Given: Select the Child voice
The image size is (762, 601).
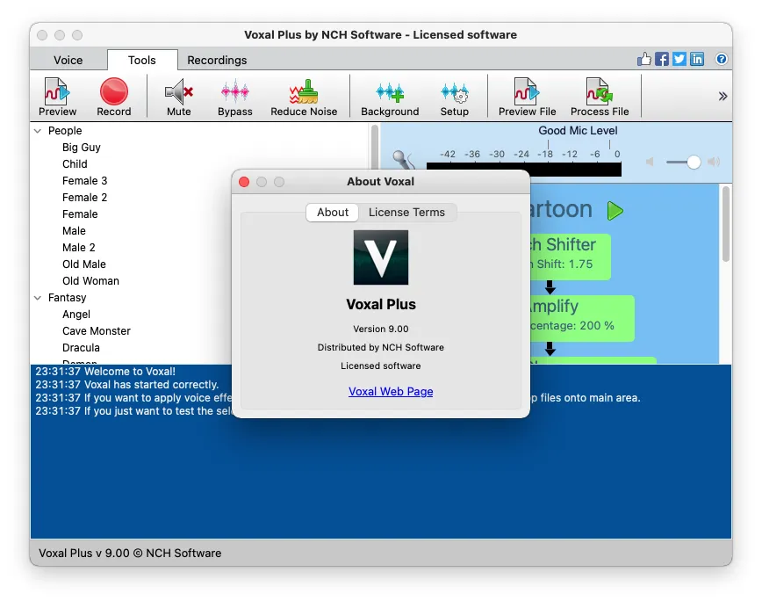Looking at the screenshot, I should (x=75, y=163).
